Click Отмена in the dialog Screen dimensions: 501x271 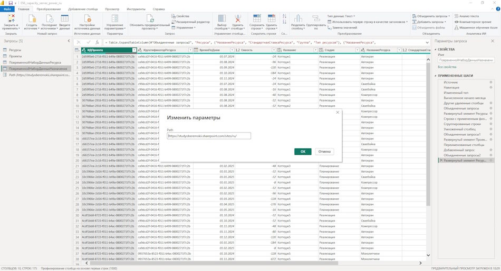[324, 152]
